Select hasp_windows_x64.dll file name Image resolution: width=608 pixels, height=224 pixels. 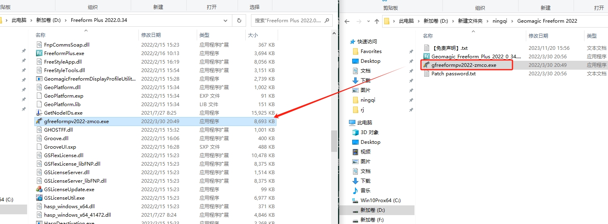[69, 206]
